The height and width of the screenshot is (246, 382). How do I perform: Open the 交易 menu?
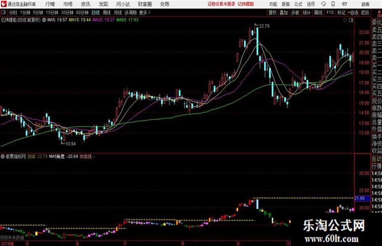(165, 4)
